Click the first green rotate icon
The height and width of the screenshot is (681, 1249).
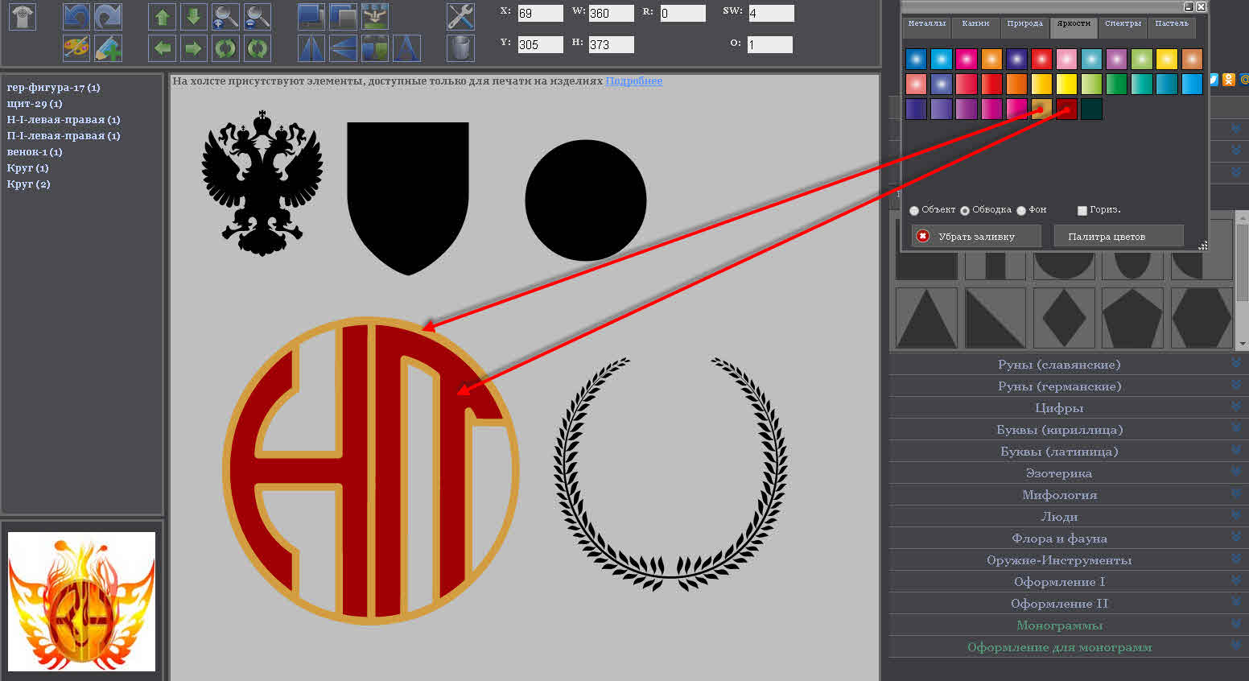click(225, 48)
